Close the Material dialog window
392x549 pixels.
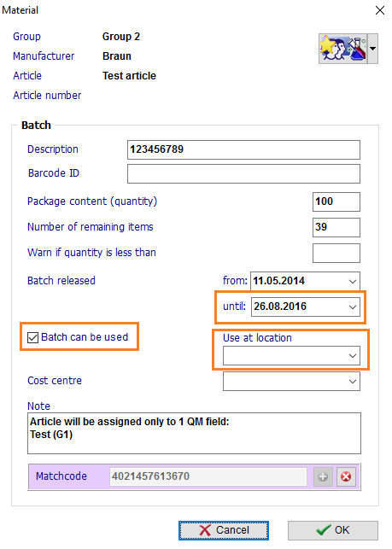[380, 10]
